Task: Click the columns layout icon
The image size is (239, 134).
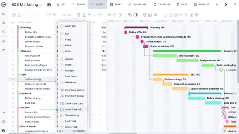Action: [x=145, y=15]
